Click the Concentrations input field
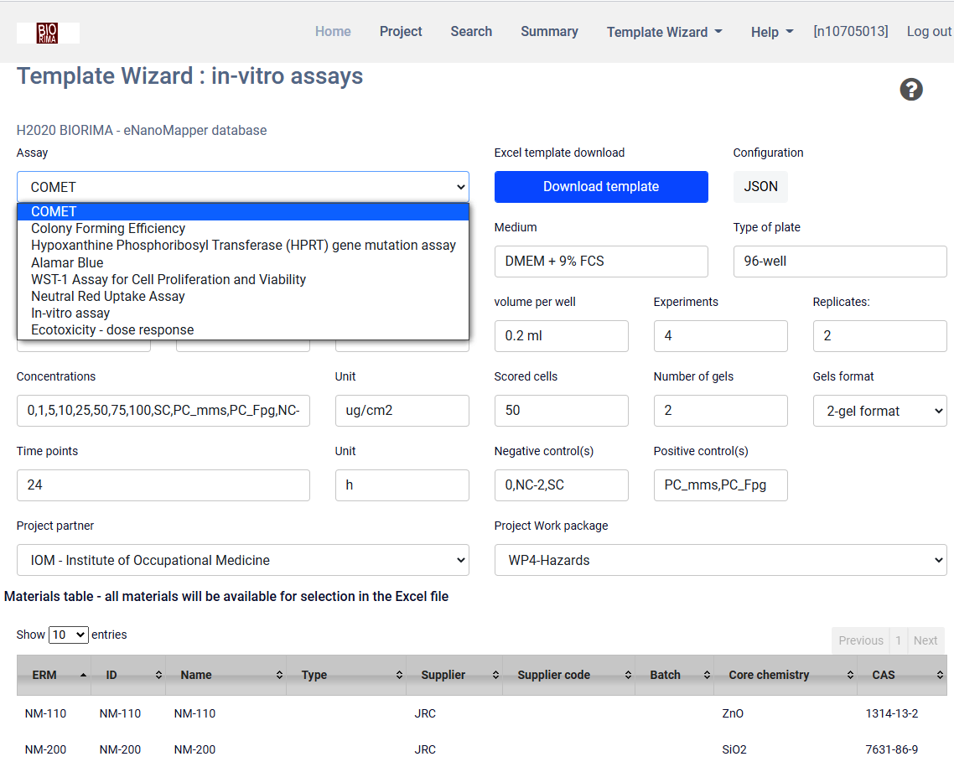This screenshot has height=767, width=954. point(163,411)
